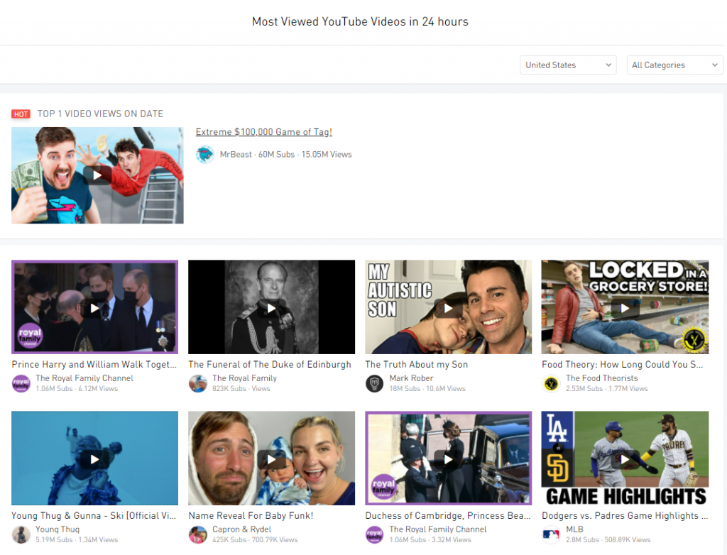Click the Capron & Rydel channel avatar
The width and height of the screenshot is (727, 555).
[198, 534]
